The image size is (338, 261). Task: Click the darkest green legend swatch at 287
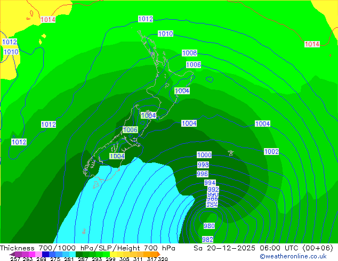click(x=79, y=254)
